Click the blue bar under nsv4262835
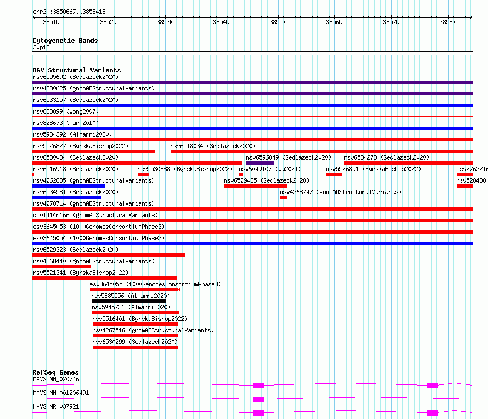 pos(69,186)
